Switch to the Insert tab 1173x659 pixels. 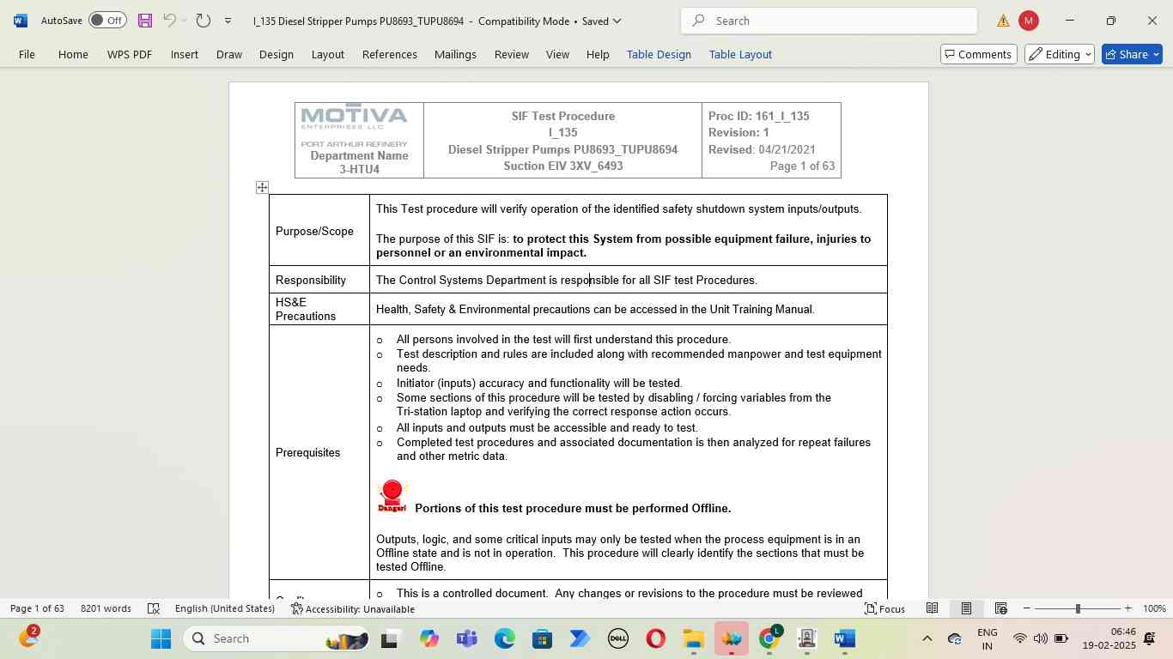pos(184,54)
